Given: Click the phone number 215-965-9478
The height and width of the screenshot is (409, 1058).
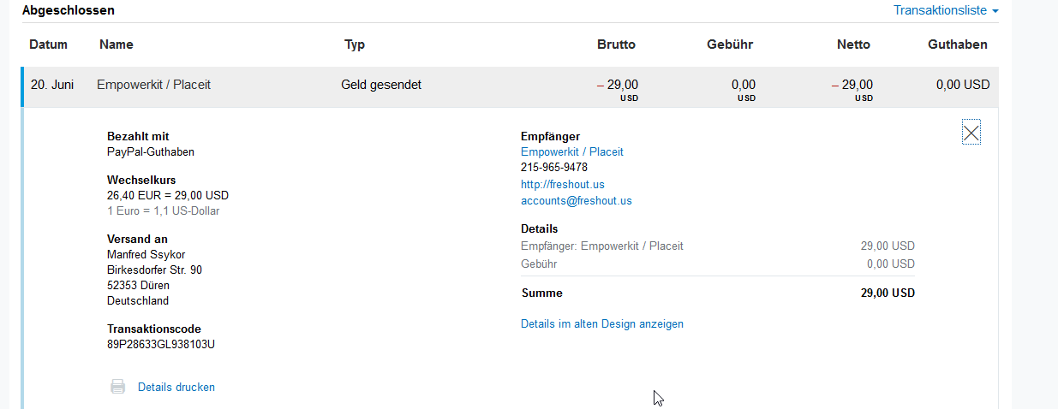Looking at the screenshot, I should 554,168.
